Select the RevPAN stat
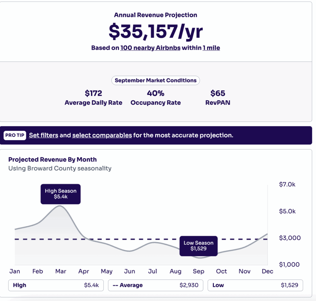 click(x=218, y=98)
